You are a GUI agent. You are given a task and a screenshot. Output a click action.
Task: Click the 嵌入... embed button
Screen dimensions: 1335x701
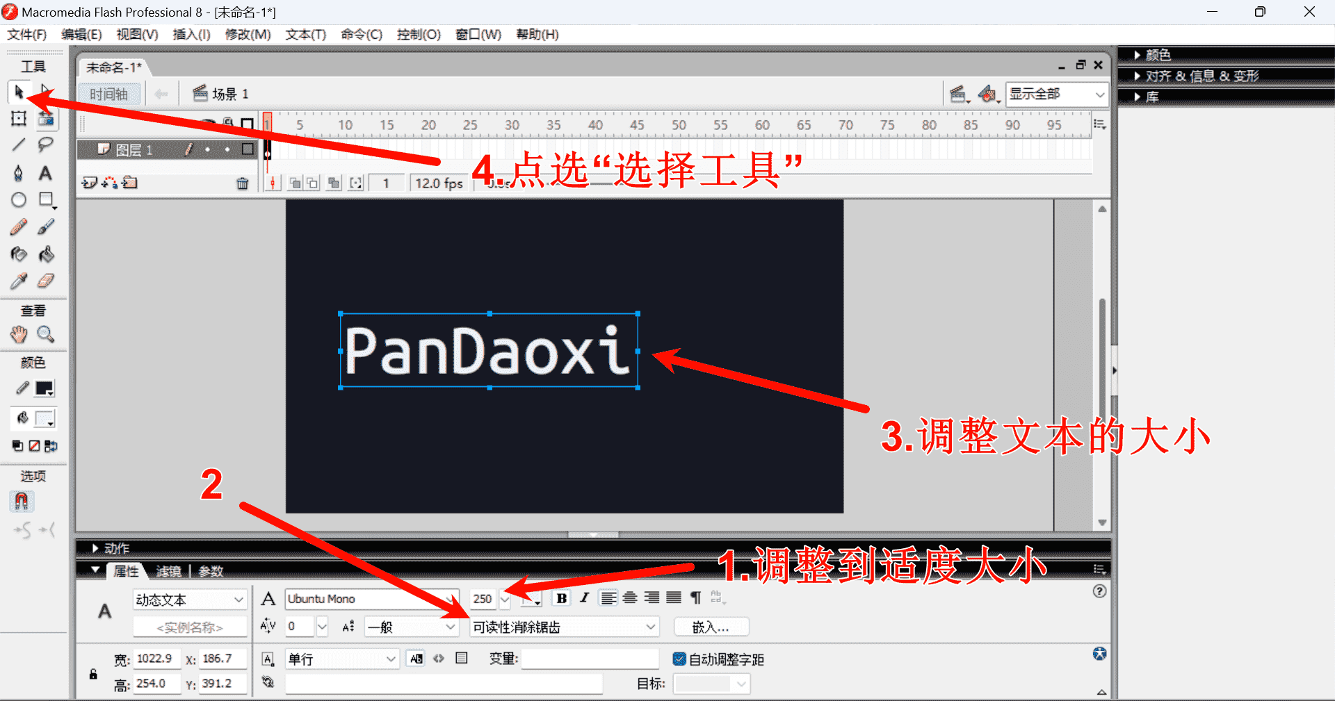point(711,627)
